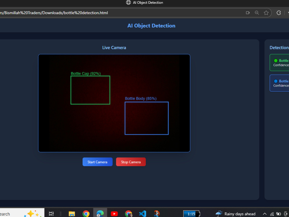This screenshot has height=217, width=289.
Task: Click the 1:15 recording timer indicator
Action: (191, 214)
